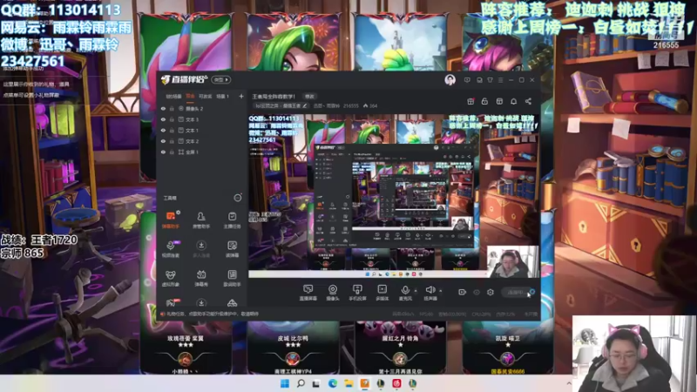Click the record video icon in bottom bar

click(462, 292)
